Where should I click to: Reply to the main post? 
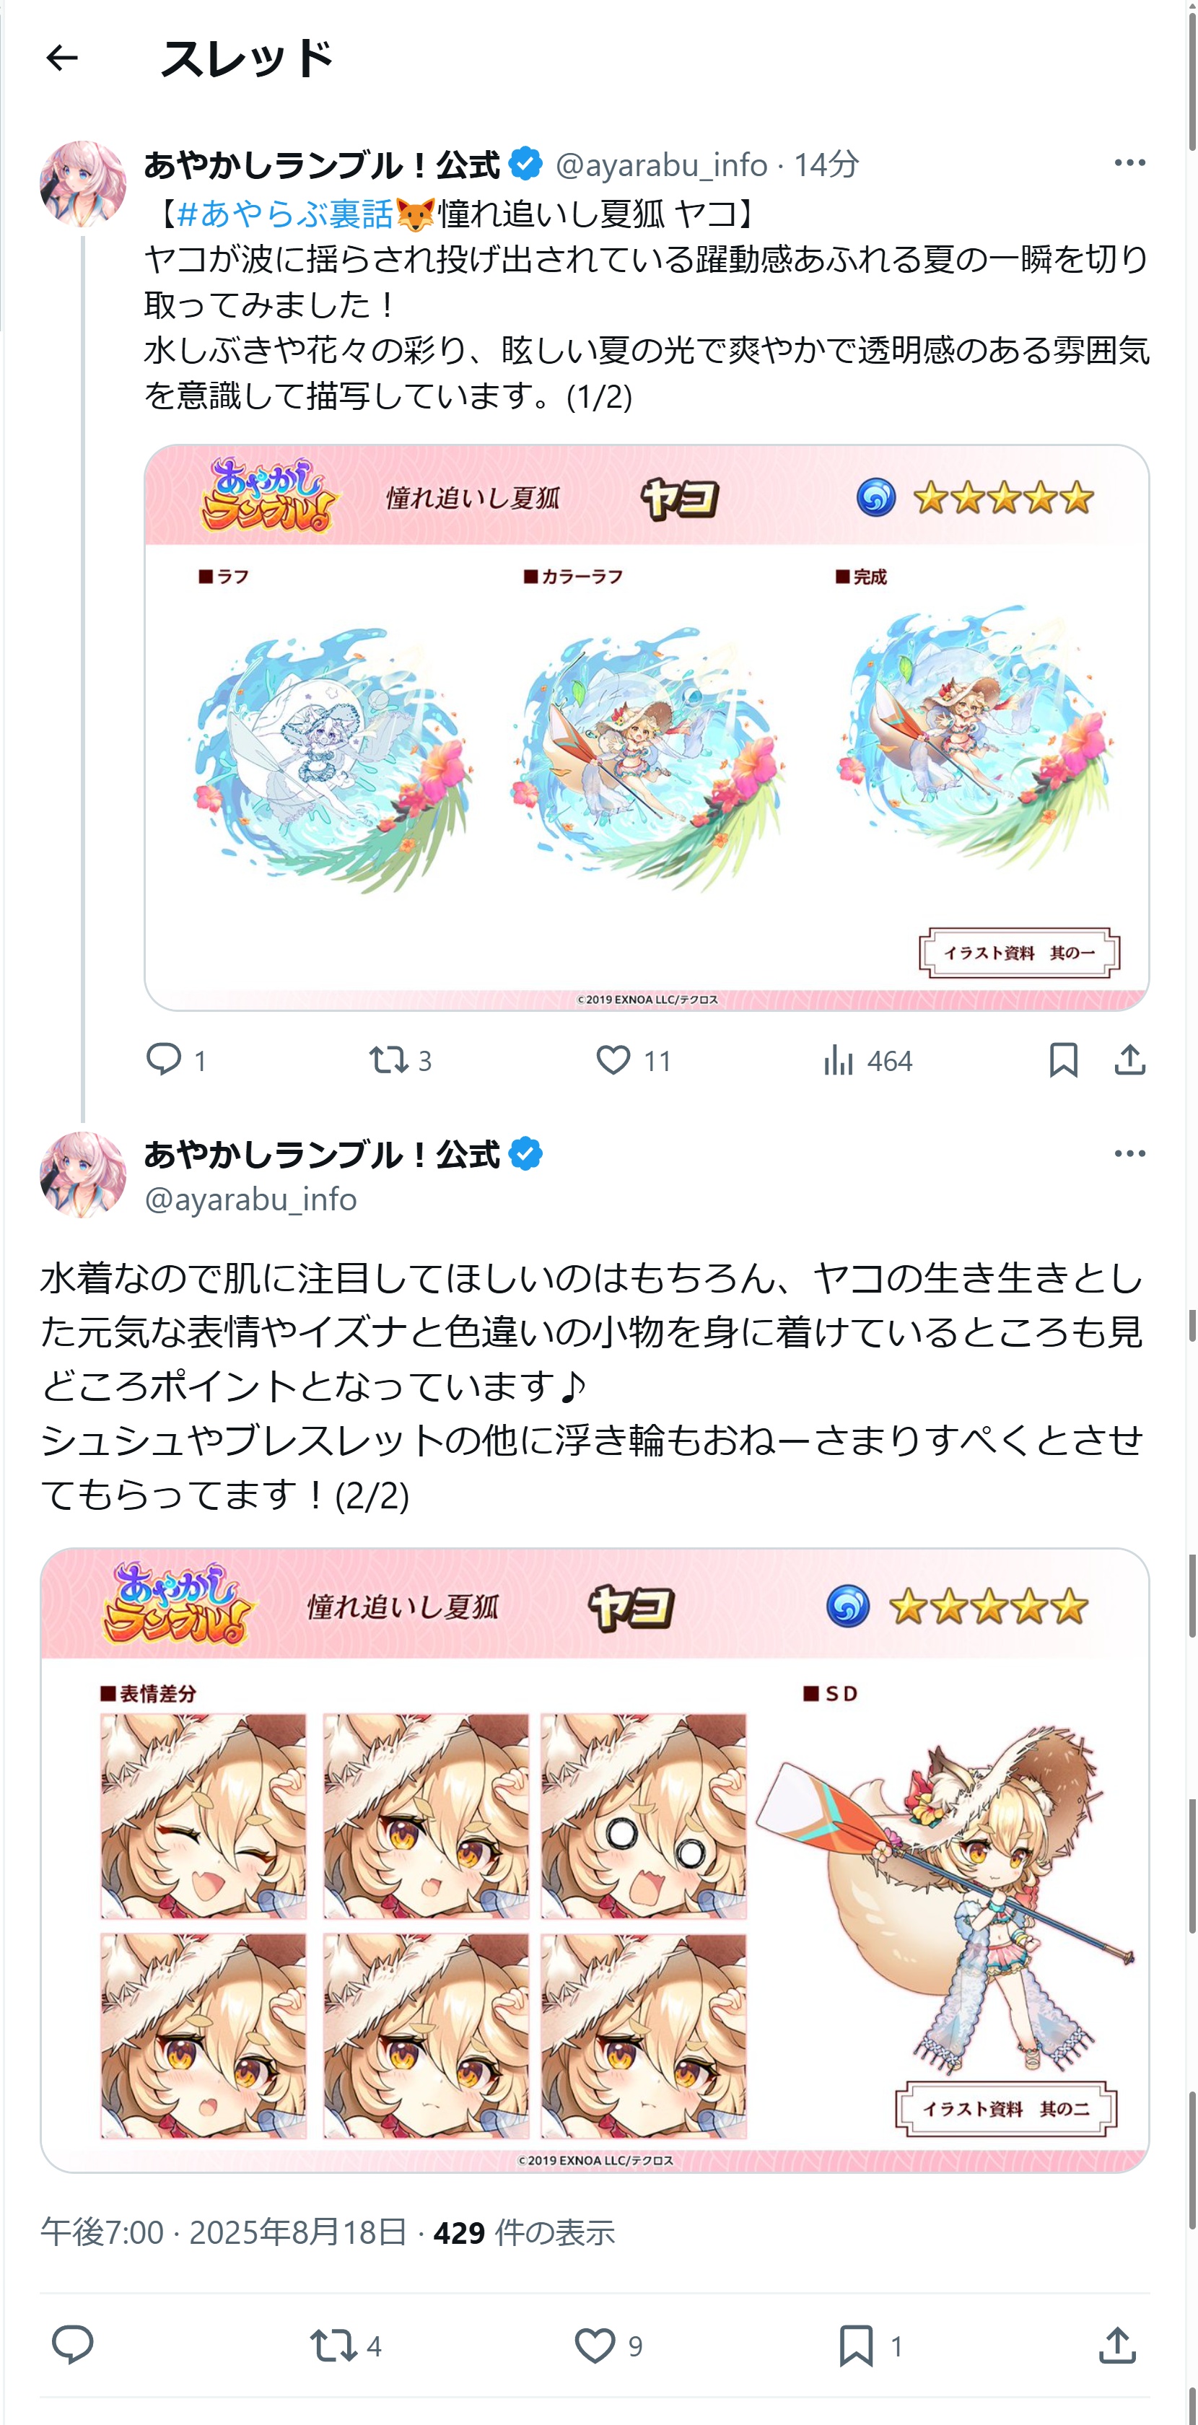[72, 2345]
